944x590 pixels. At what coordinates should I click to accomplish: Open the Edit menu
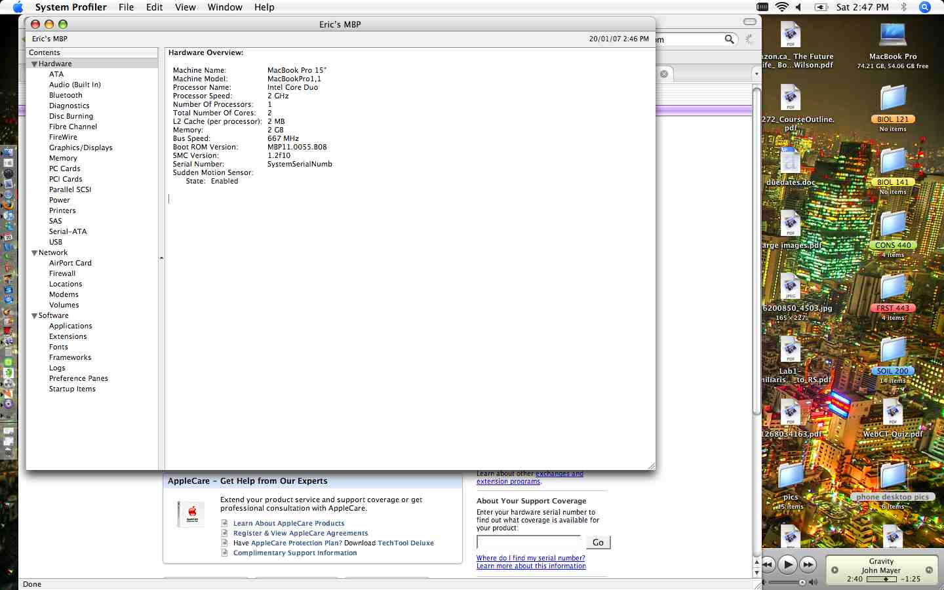[155, 7]
